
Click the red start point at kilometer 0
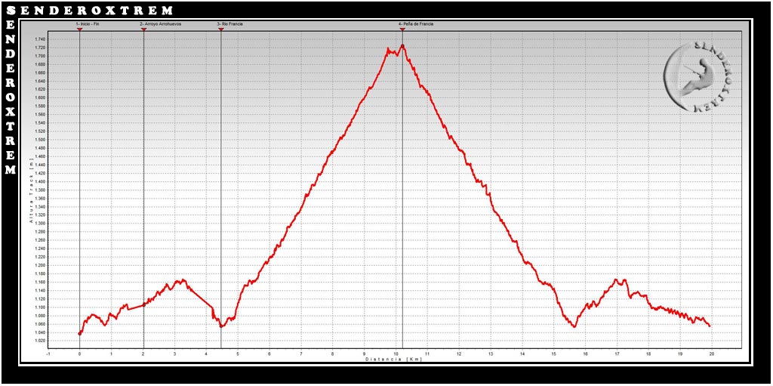(x=80, y=334)
